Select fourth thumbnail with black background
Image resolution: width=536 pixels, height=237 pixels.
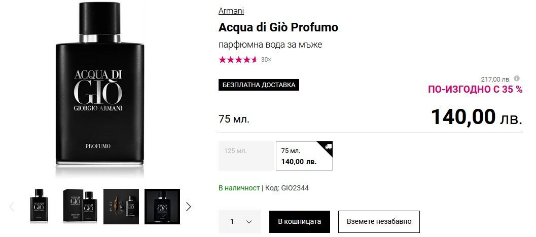[x=162, y=206]
